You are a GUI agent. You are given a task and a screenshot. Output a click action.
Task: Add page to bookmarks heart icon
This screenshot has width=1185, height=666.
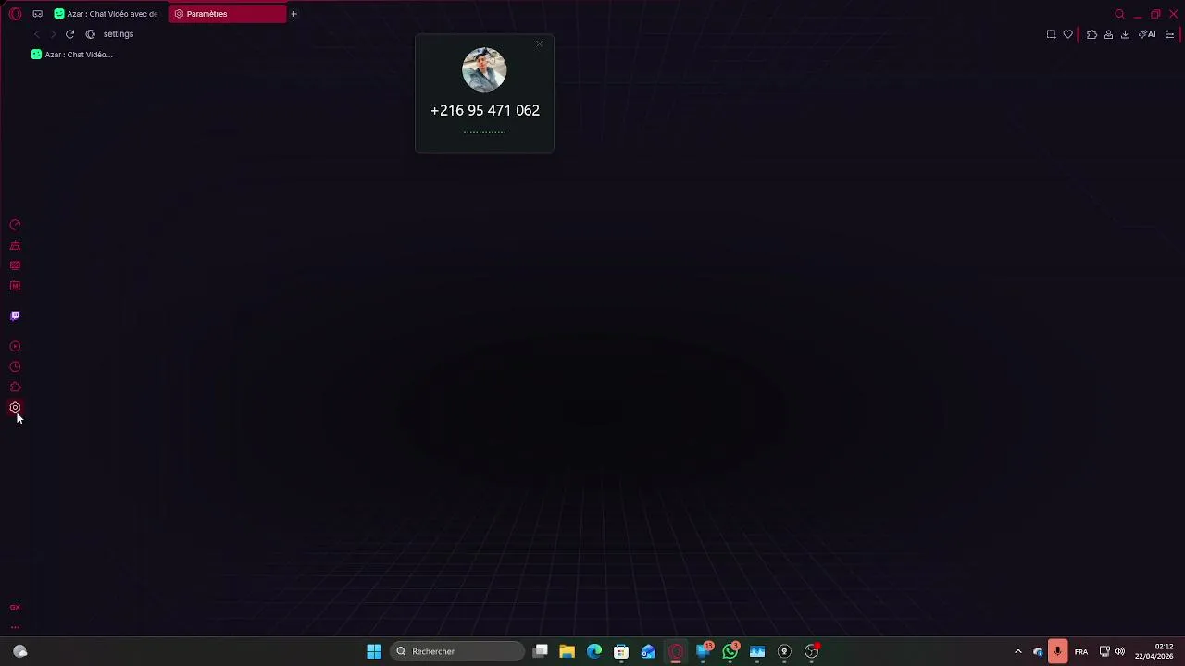(1067, 34)
